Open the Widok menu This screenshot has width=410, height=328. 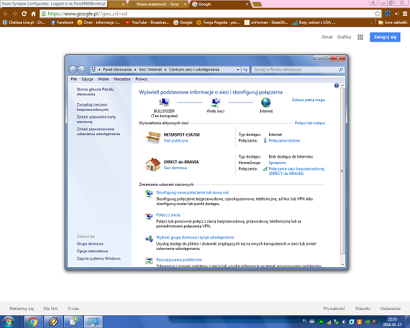[103, 78]
